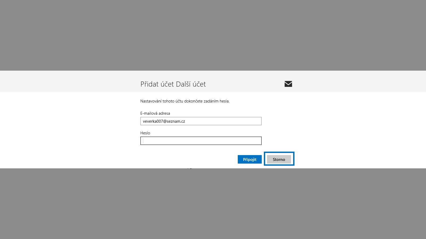Click the word Další in the heading

(183, 84)
